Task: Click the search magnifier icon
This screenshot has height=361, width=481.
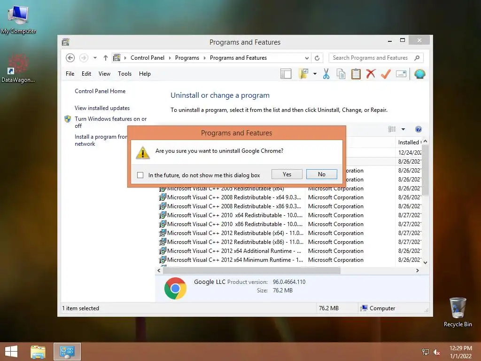Action: click(x=417, y=58)
